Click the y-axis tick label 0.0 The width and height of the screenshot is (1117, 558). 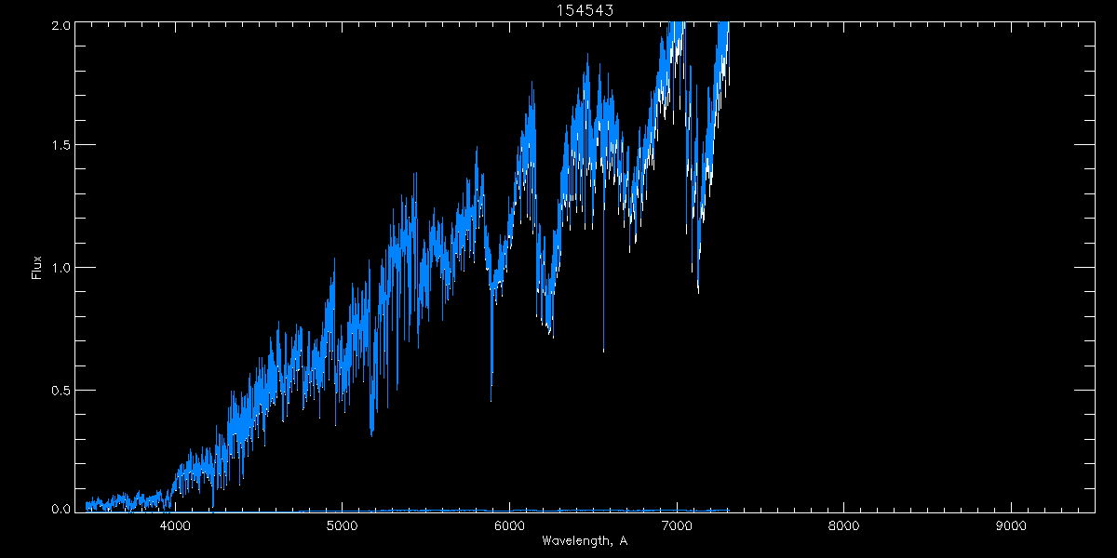click(61, 510)
